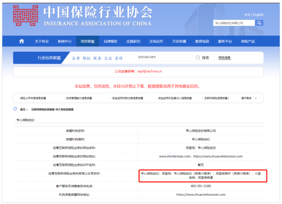Open 保险公司年度信息披露 category
This screenshot has width=282, height=204.
pyautogui.click(x=33, y=98)
